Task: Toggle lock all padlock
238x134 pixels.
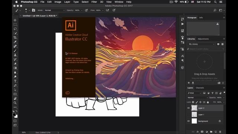Action: coord(208,102)
